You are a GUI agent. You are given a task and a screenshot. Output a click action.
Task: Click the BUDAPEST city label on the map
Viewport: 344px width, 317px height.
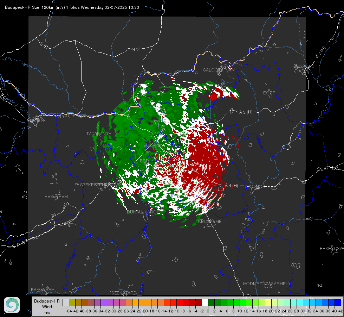pos(155,145)
